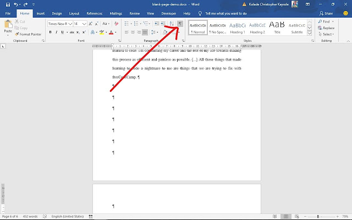Click the Bullets list icon
This screenshot has height=220, width=352.
tap(127, 24)
